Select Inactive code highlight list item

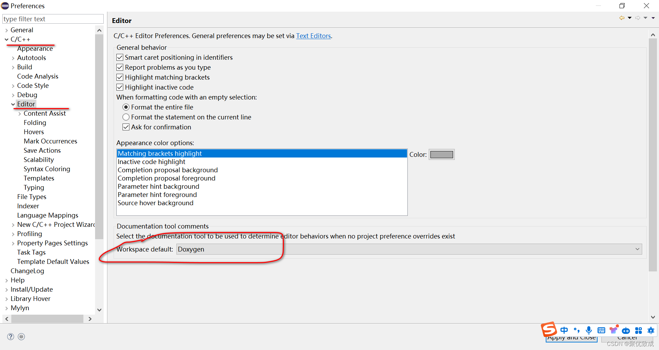coord(262,162)
